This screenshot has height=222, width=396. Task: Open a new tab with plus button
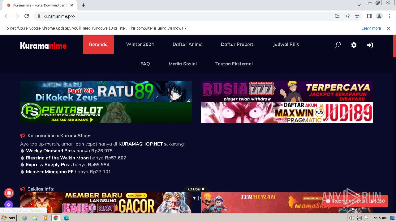pyautogui.click(x=84, y=5)
